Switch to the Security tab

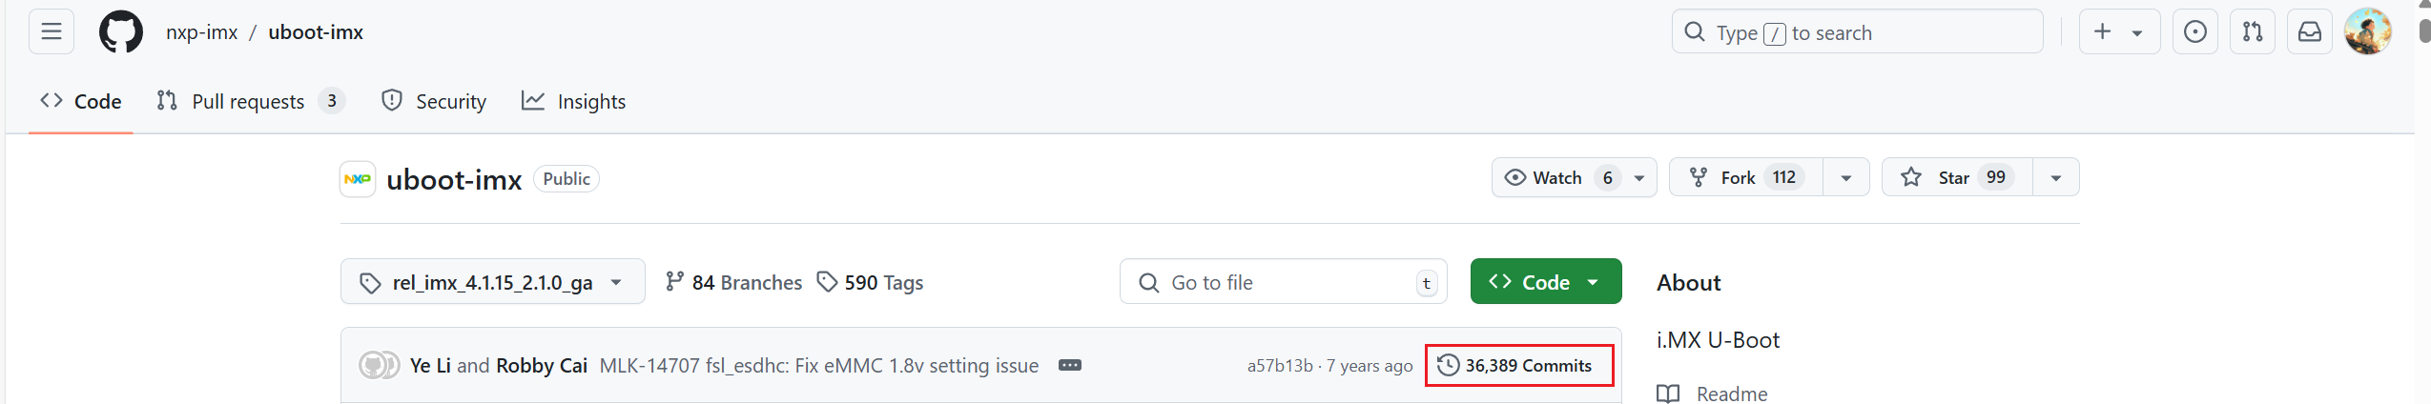(x=434, y=102)
